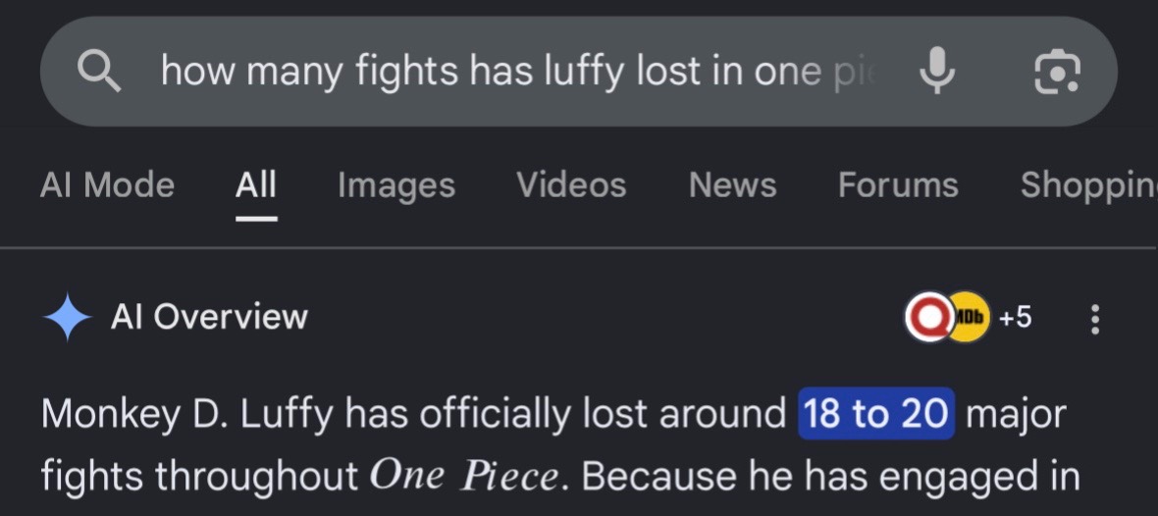Image resolution: width=1158 pixels, height=516 pixels.
Task: Open the three-dot AI Overview options menu
Action: coord(1095,319)
